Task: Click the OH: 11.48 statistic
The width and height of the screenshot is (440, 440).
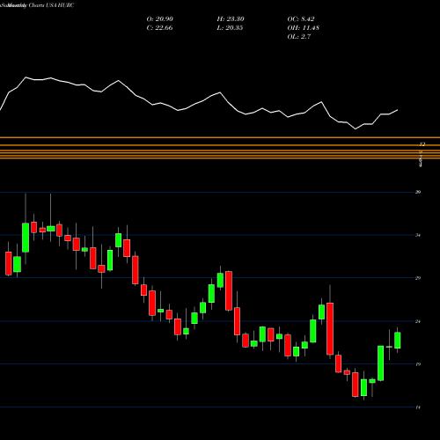Action: (304, 28)
